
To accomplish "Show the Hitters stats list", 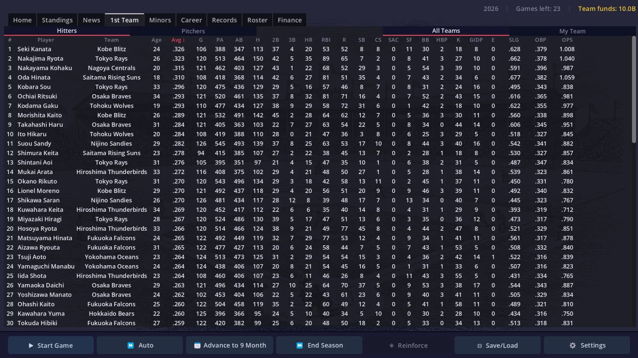I will pyautogui.click(x=67, y=31).
